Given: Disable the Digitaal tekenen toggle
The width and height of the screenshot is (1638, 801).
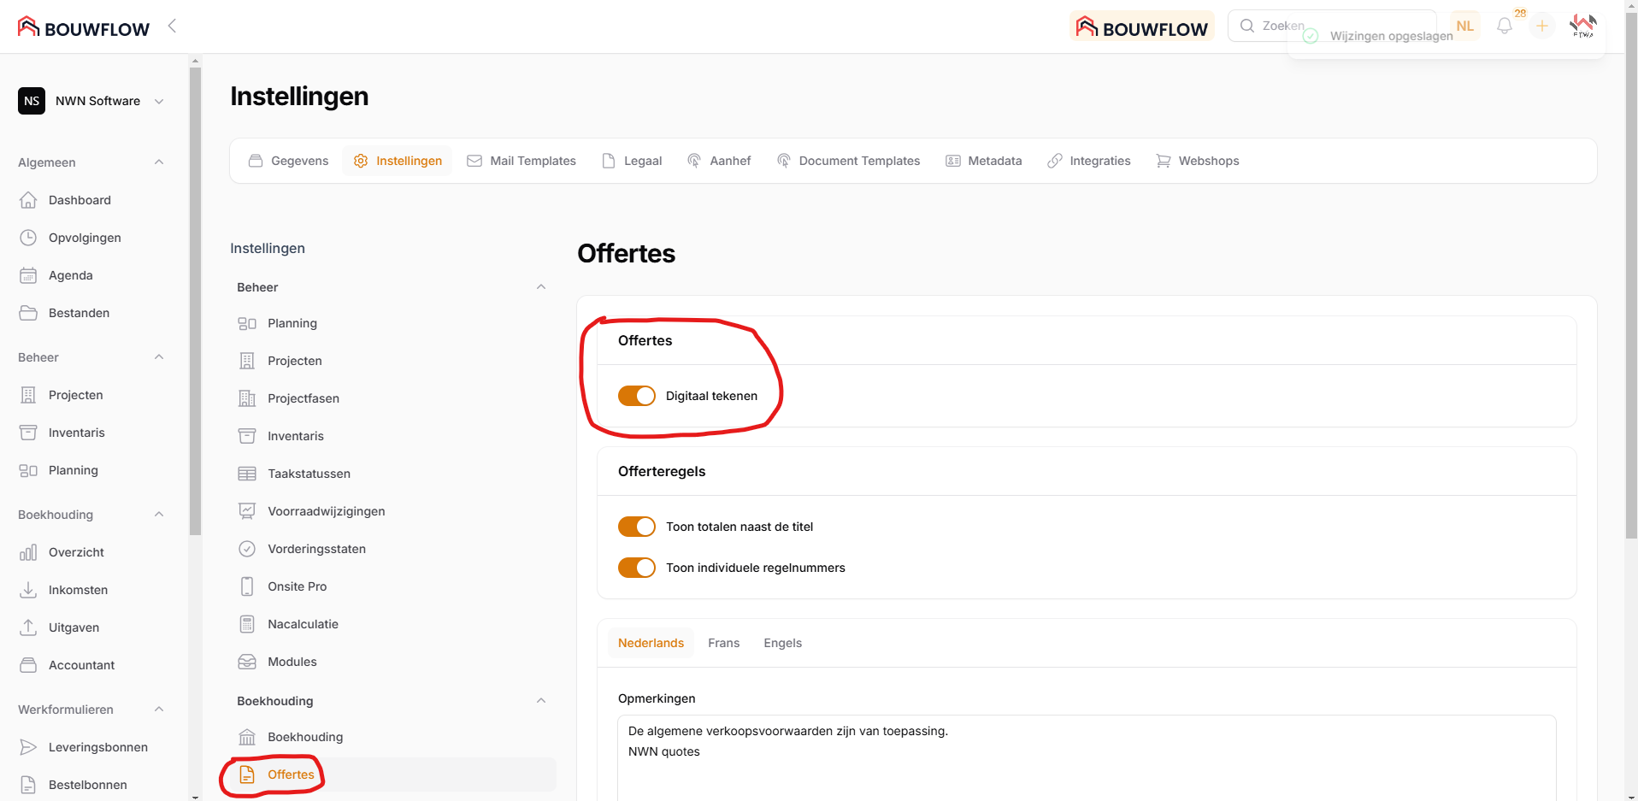Looking at the screenshot, I should click(636, 396).
